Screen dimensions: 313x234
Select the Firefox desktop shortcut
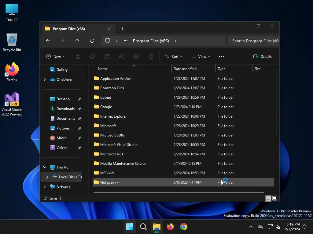coord(12,72)
